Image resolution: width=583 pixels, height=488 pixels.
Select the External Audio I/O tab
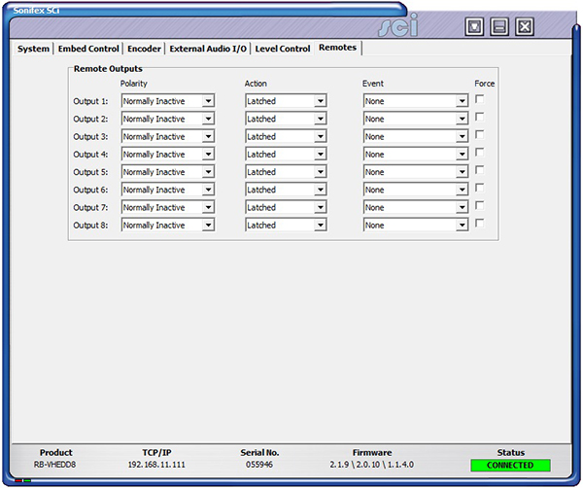[207, 49]
